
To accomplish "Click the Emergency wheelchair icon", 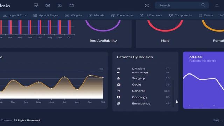I will tap(118, 104).
